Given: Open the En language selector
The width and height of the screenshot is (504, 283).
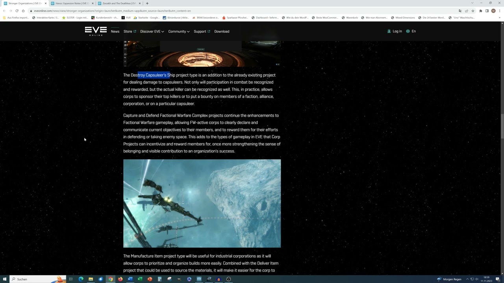Looking at the screenshot, I should click(x=411, y=31).
